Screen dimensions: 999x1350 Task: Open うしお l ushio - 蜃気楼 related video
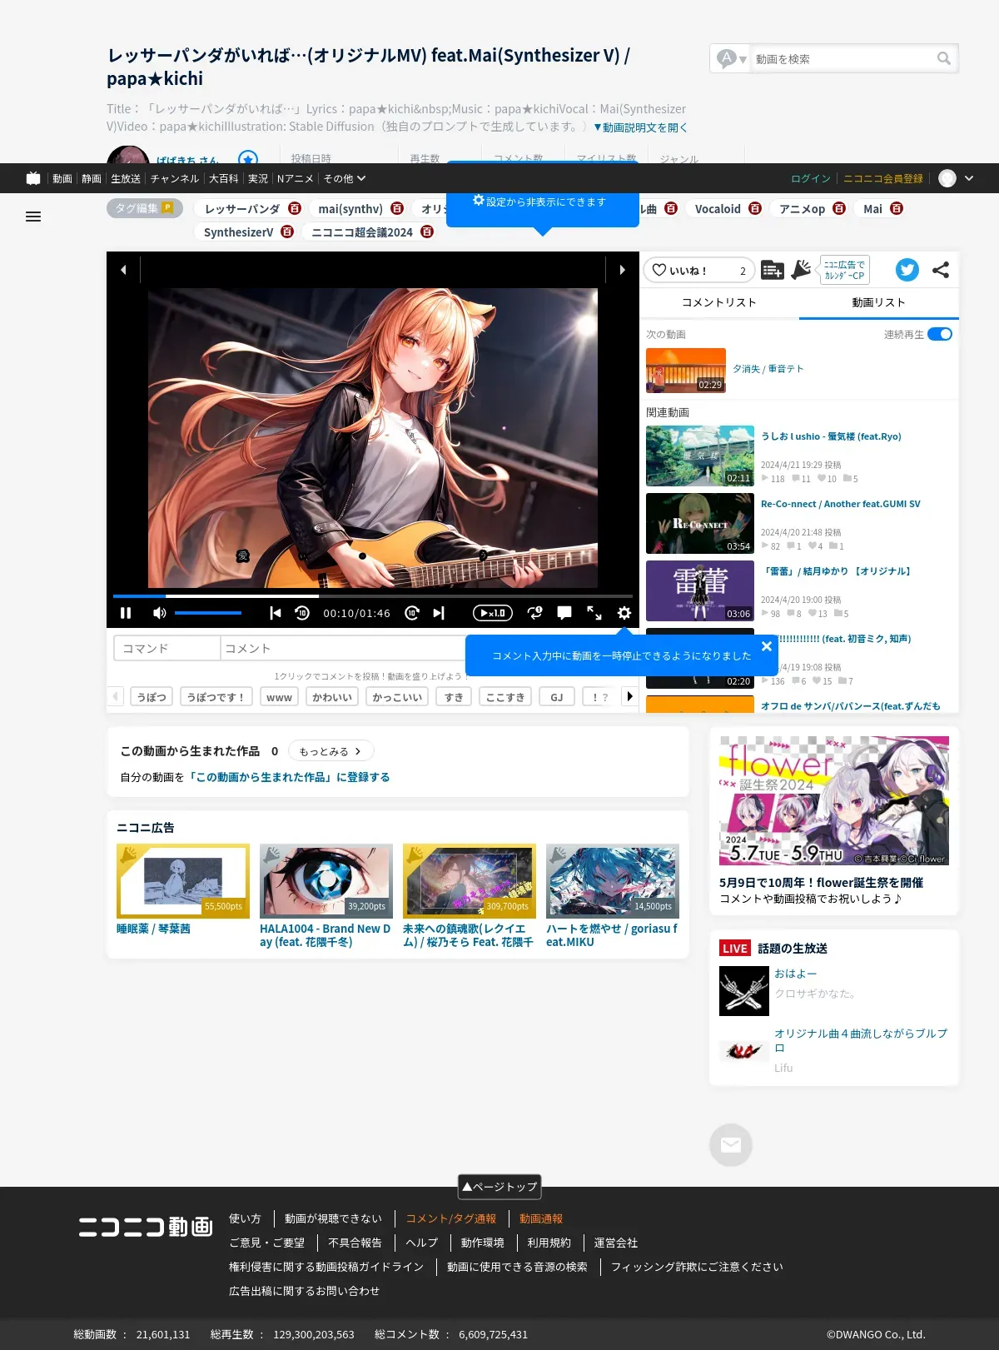[x=831, y=436]
